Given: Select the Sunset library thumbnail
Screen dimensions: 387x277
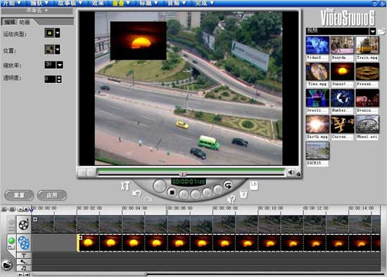Looking at the screenshot, I should 343,72.
